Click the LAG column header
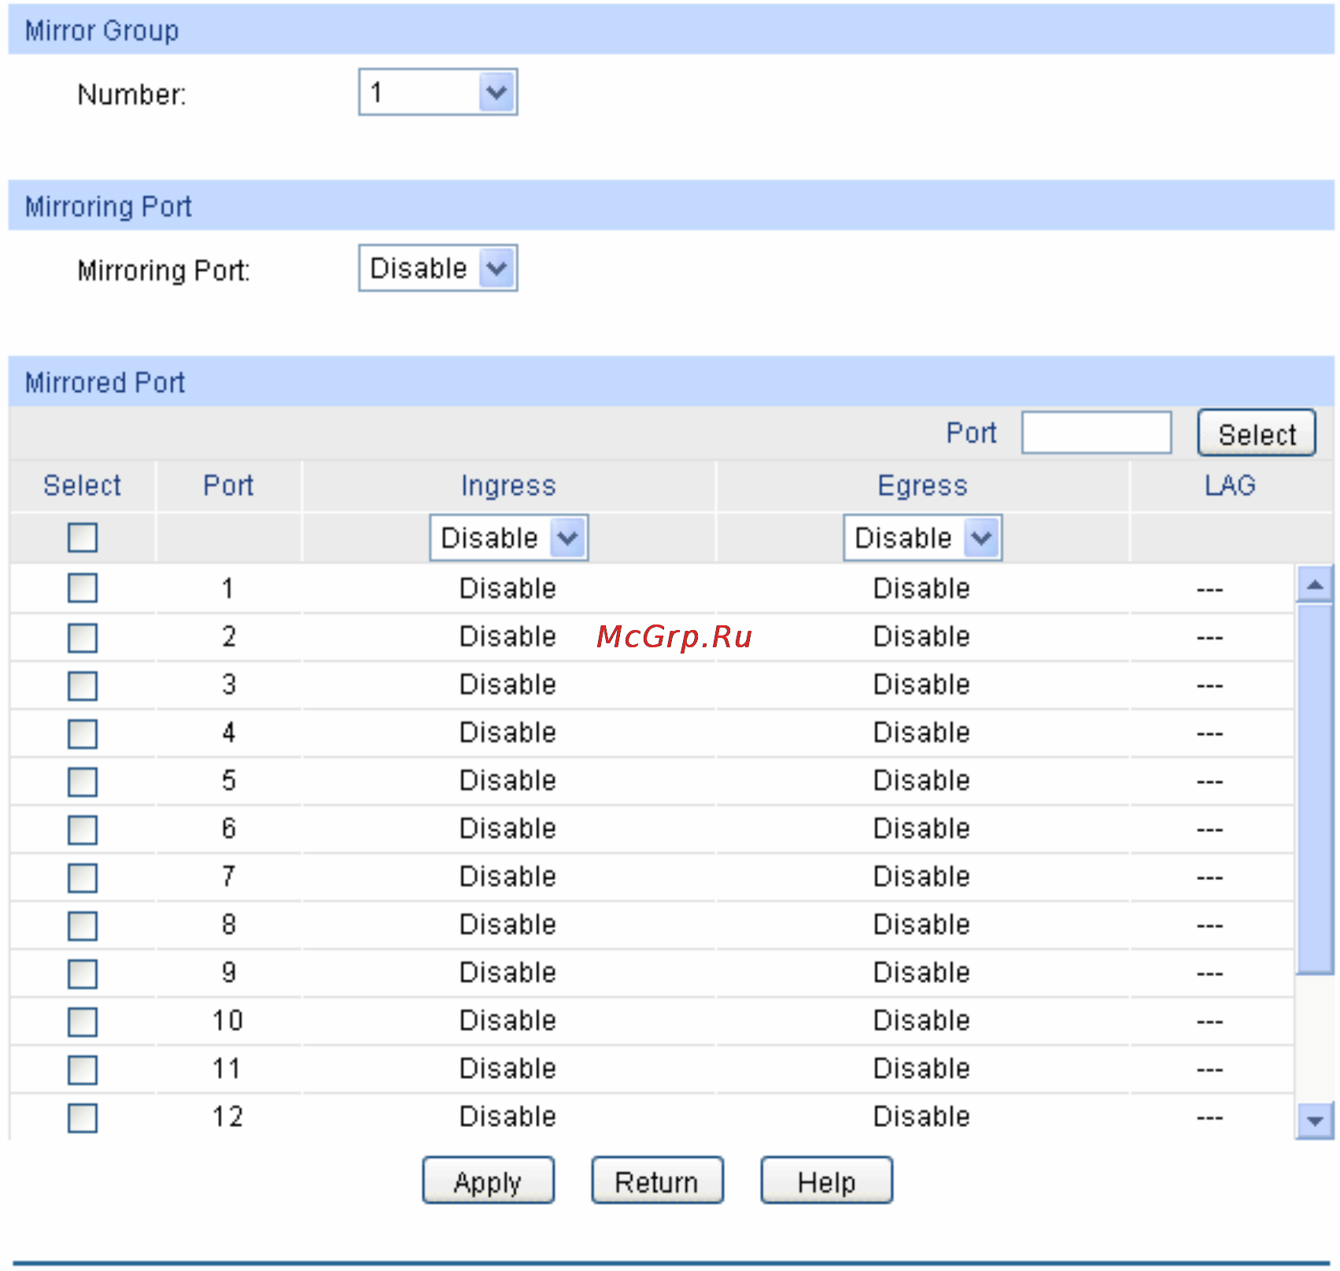 tap(1230, 485)
